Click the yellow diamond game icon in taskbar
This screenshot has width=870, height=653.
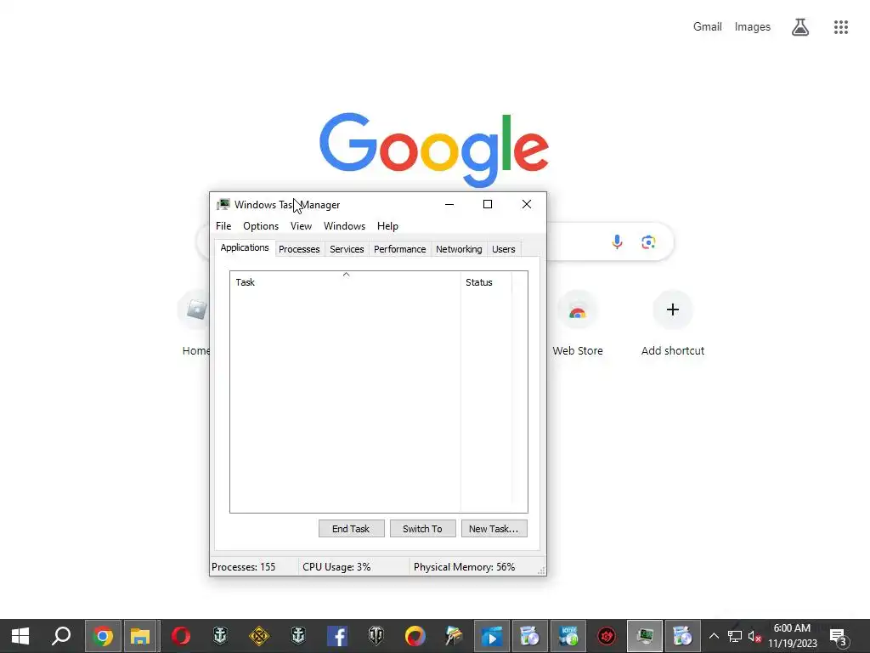pos(259,636)
